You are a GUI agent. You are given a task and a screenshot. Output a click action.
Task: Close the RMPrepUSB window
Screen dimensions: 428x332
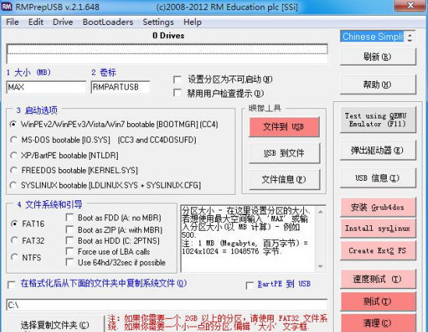pos(410,5)
